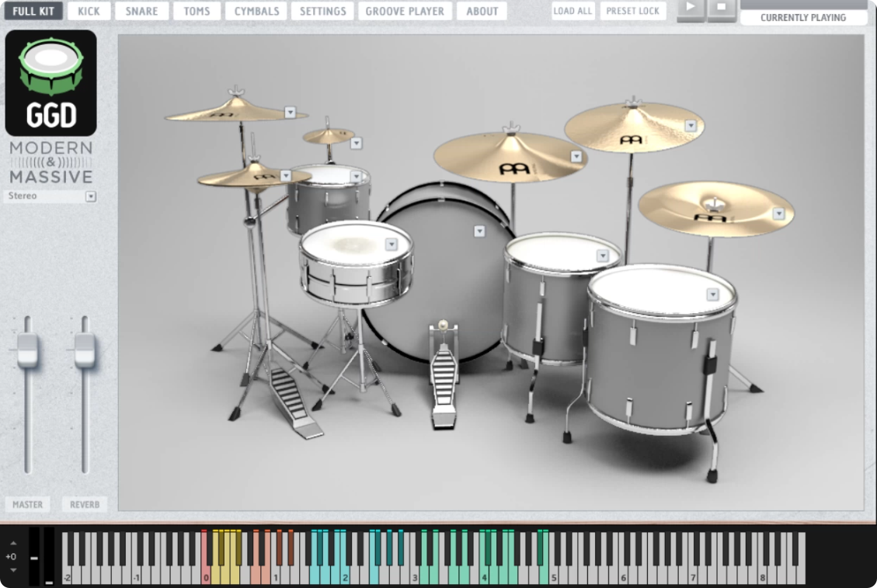Click the CURRENTLY PLAYING display
This screenshot has height=588, width=877.
point(803,16)
